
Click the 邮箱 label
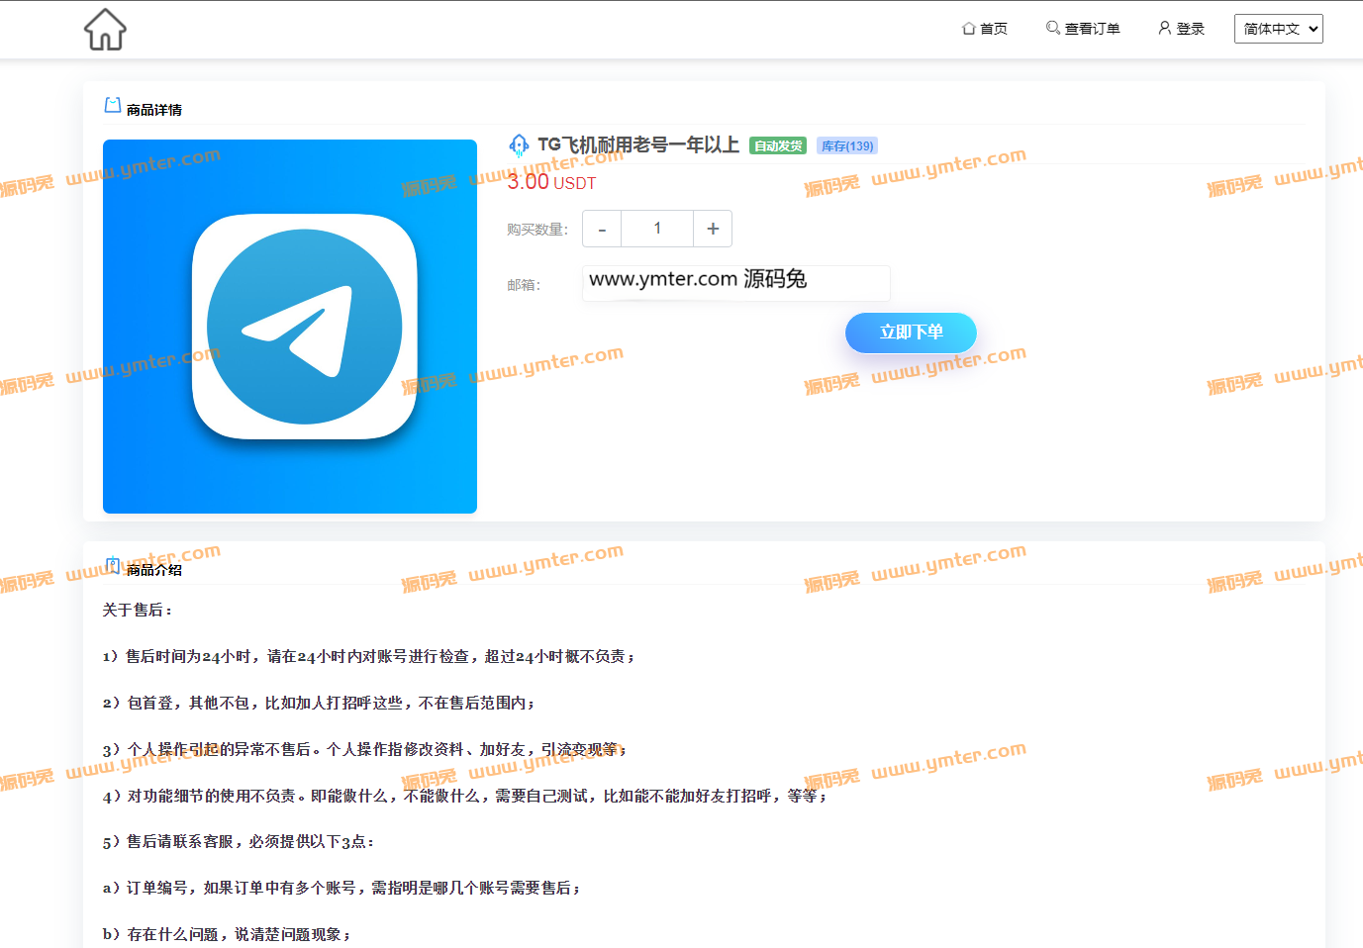524,285
